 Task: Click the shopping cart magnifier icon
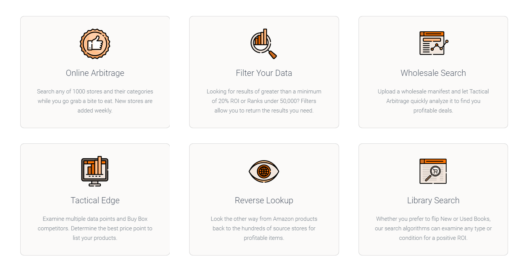click(433, 171)
